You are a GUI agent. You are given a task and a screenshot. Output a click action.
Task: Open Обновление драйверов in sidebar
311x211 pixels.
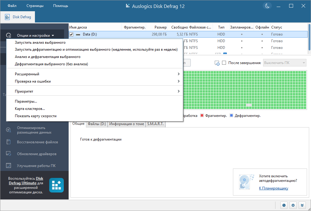[37, 154]
